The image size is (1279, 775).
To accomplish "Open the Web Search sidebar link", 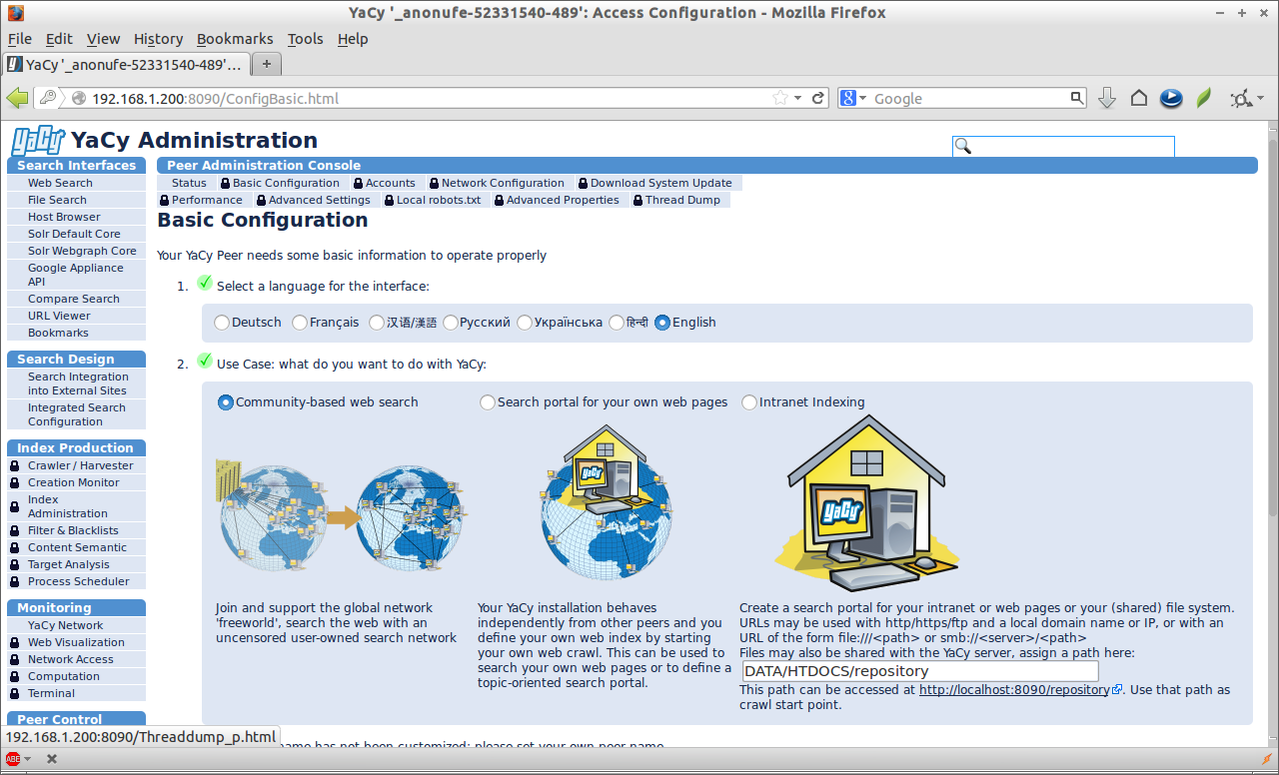I will click(x=60, y=183).
